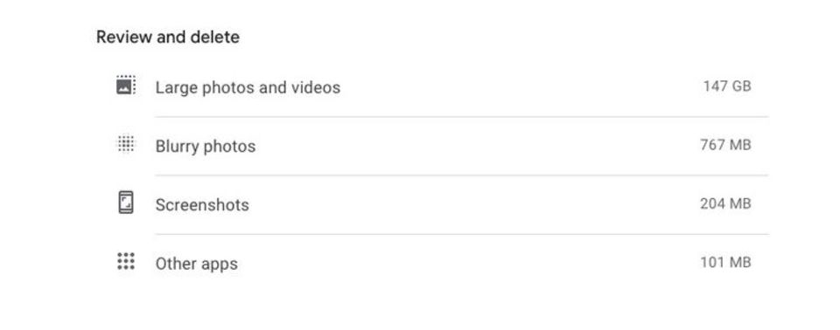Image resolution: width=840 pixels, height=330 pixels.
Task: Select the Screenshots phone icon
Action: (x=126, y=203)
